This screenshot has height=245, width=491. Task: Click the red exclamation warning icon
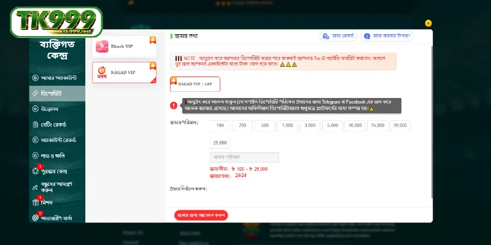point(174,105)
